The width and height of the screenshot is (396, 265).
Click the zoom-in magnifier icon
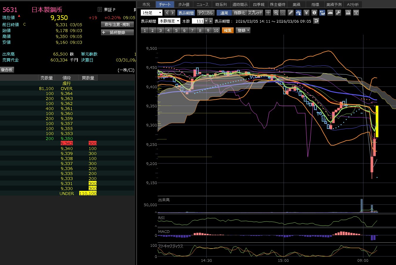pyautogui.click(x=276, y=13)
